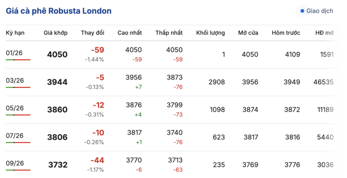Click the Thấp nhất column header
Image resolution: width=347 pixels, height=178 pixels.
pyautogui.click(x=169, y=33)
